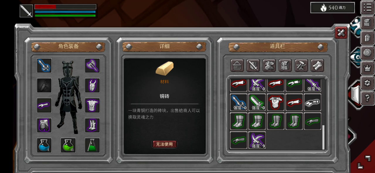Open the help question mark button
The height and width of the screenshot is (173, 375).
367,99
